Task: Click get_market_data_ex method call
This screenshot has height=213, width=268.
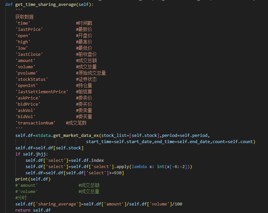Action: [x=76, y=136]
